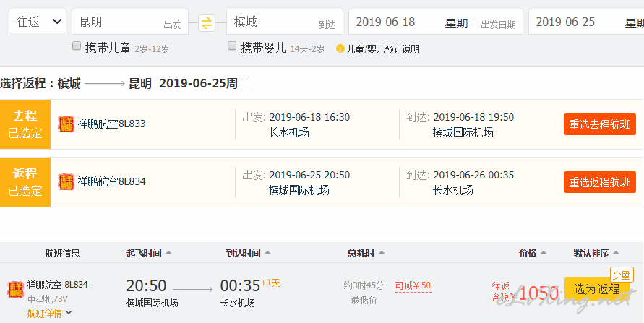
Task: Check the 携带婴儿 checkbox
Action: pos(232,46)
